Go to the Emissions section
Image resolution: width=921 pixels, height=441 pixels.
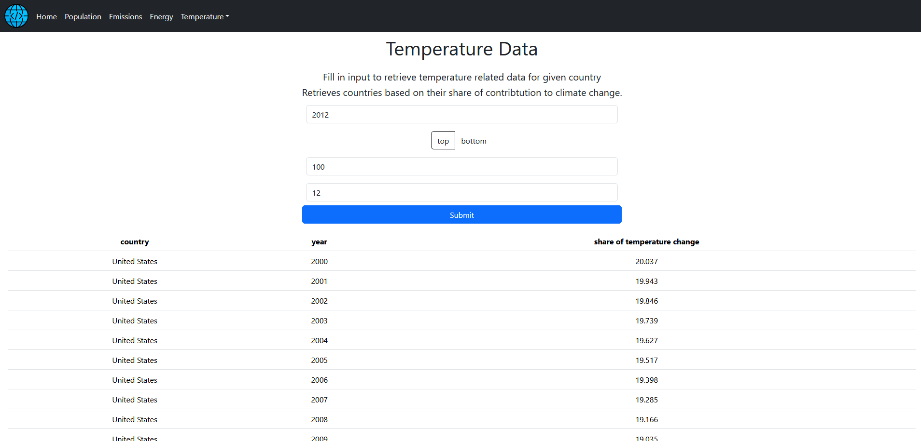point(125,16)
